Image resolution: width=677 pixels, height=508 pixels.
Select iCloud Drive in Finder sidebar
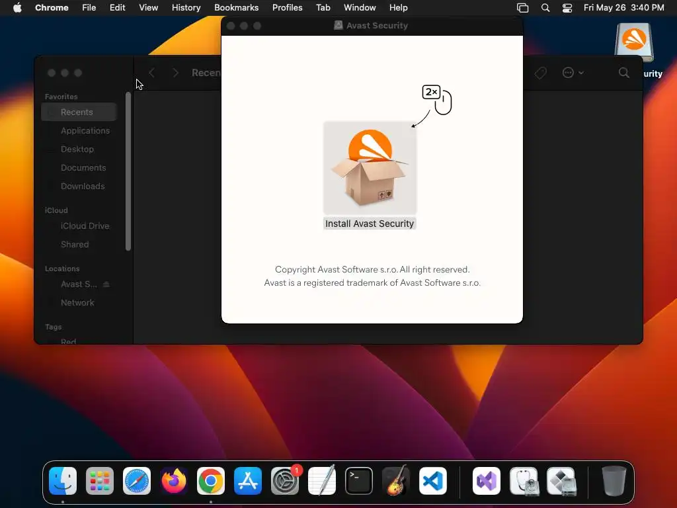pos(79,226)
